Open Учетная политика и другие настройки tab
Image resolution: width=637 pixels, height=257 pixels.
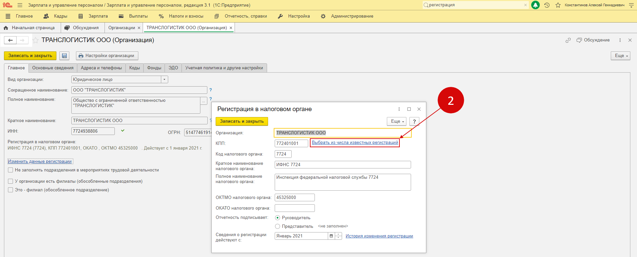[224, 68]
